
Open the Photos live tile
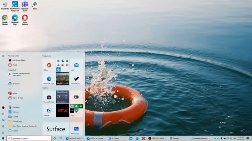63,79
